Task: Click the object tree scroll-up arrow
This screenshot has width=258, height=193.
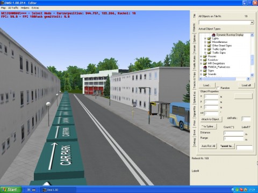Action: pyautogui.click(x=252, y=35)
